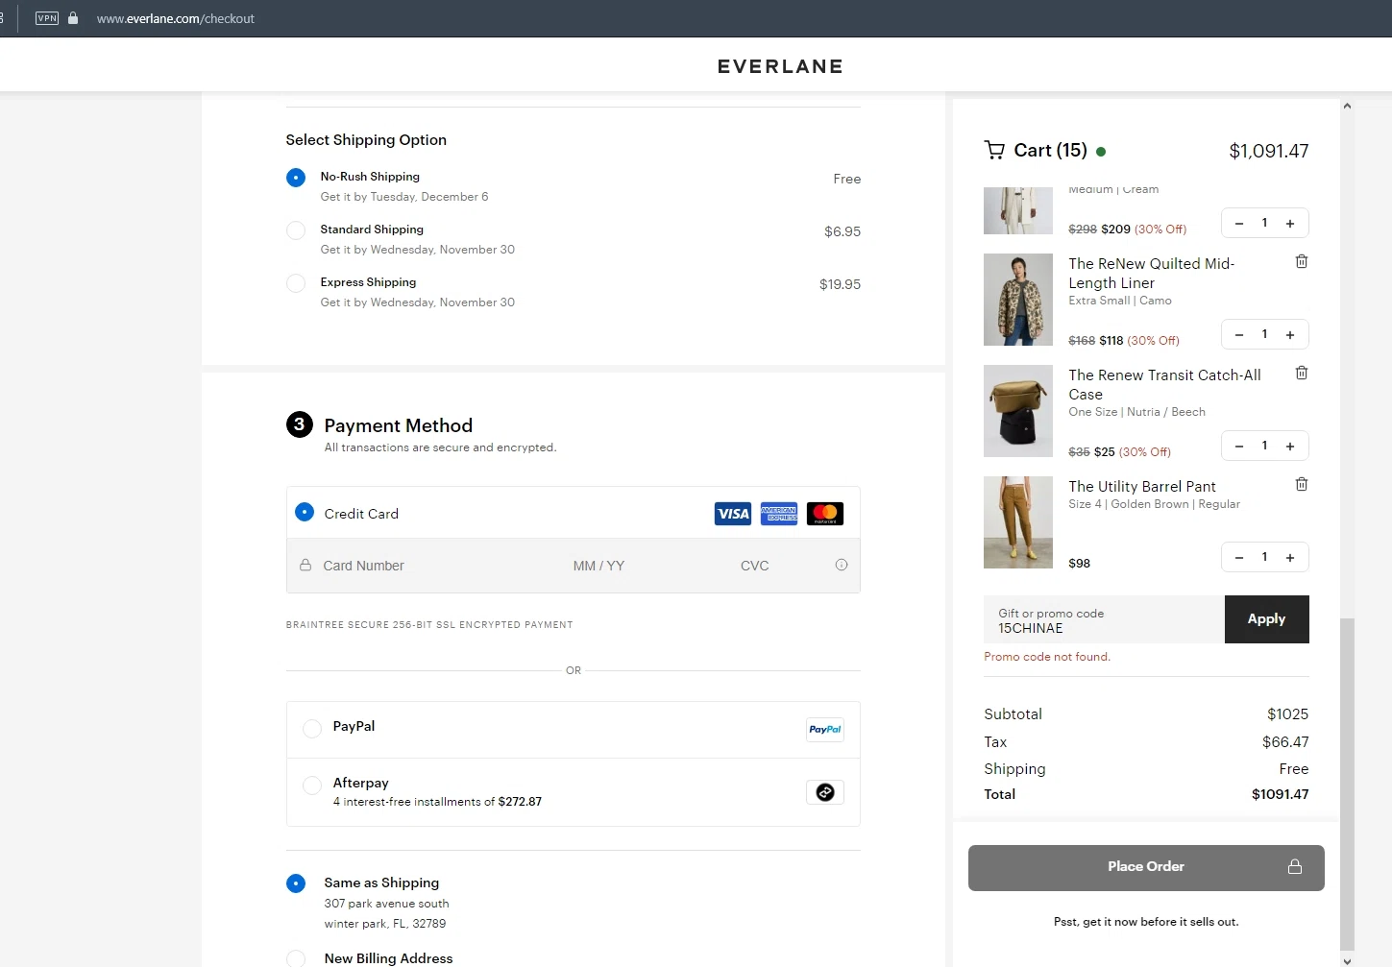The height and width of the screenshot is (967, 1392).
Task: Decrease quantity of Transit Catch-All Case
Action: (x=1239, y=446)
